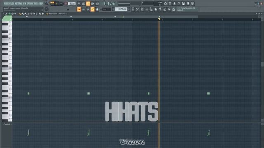Screen dimensions: 264x148
Task: Open the speech bubble icon in top toolbar
Action: [x=193, y=4]
